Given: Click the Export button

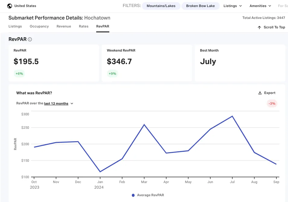Looking at the screenshot, I should 267,93.
